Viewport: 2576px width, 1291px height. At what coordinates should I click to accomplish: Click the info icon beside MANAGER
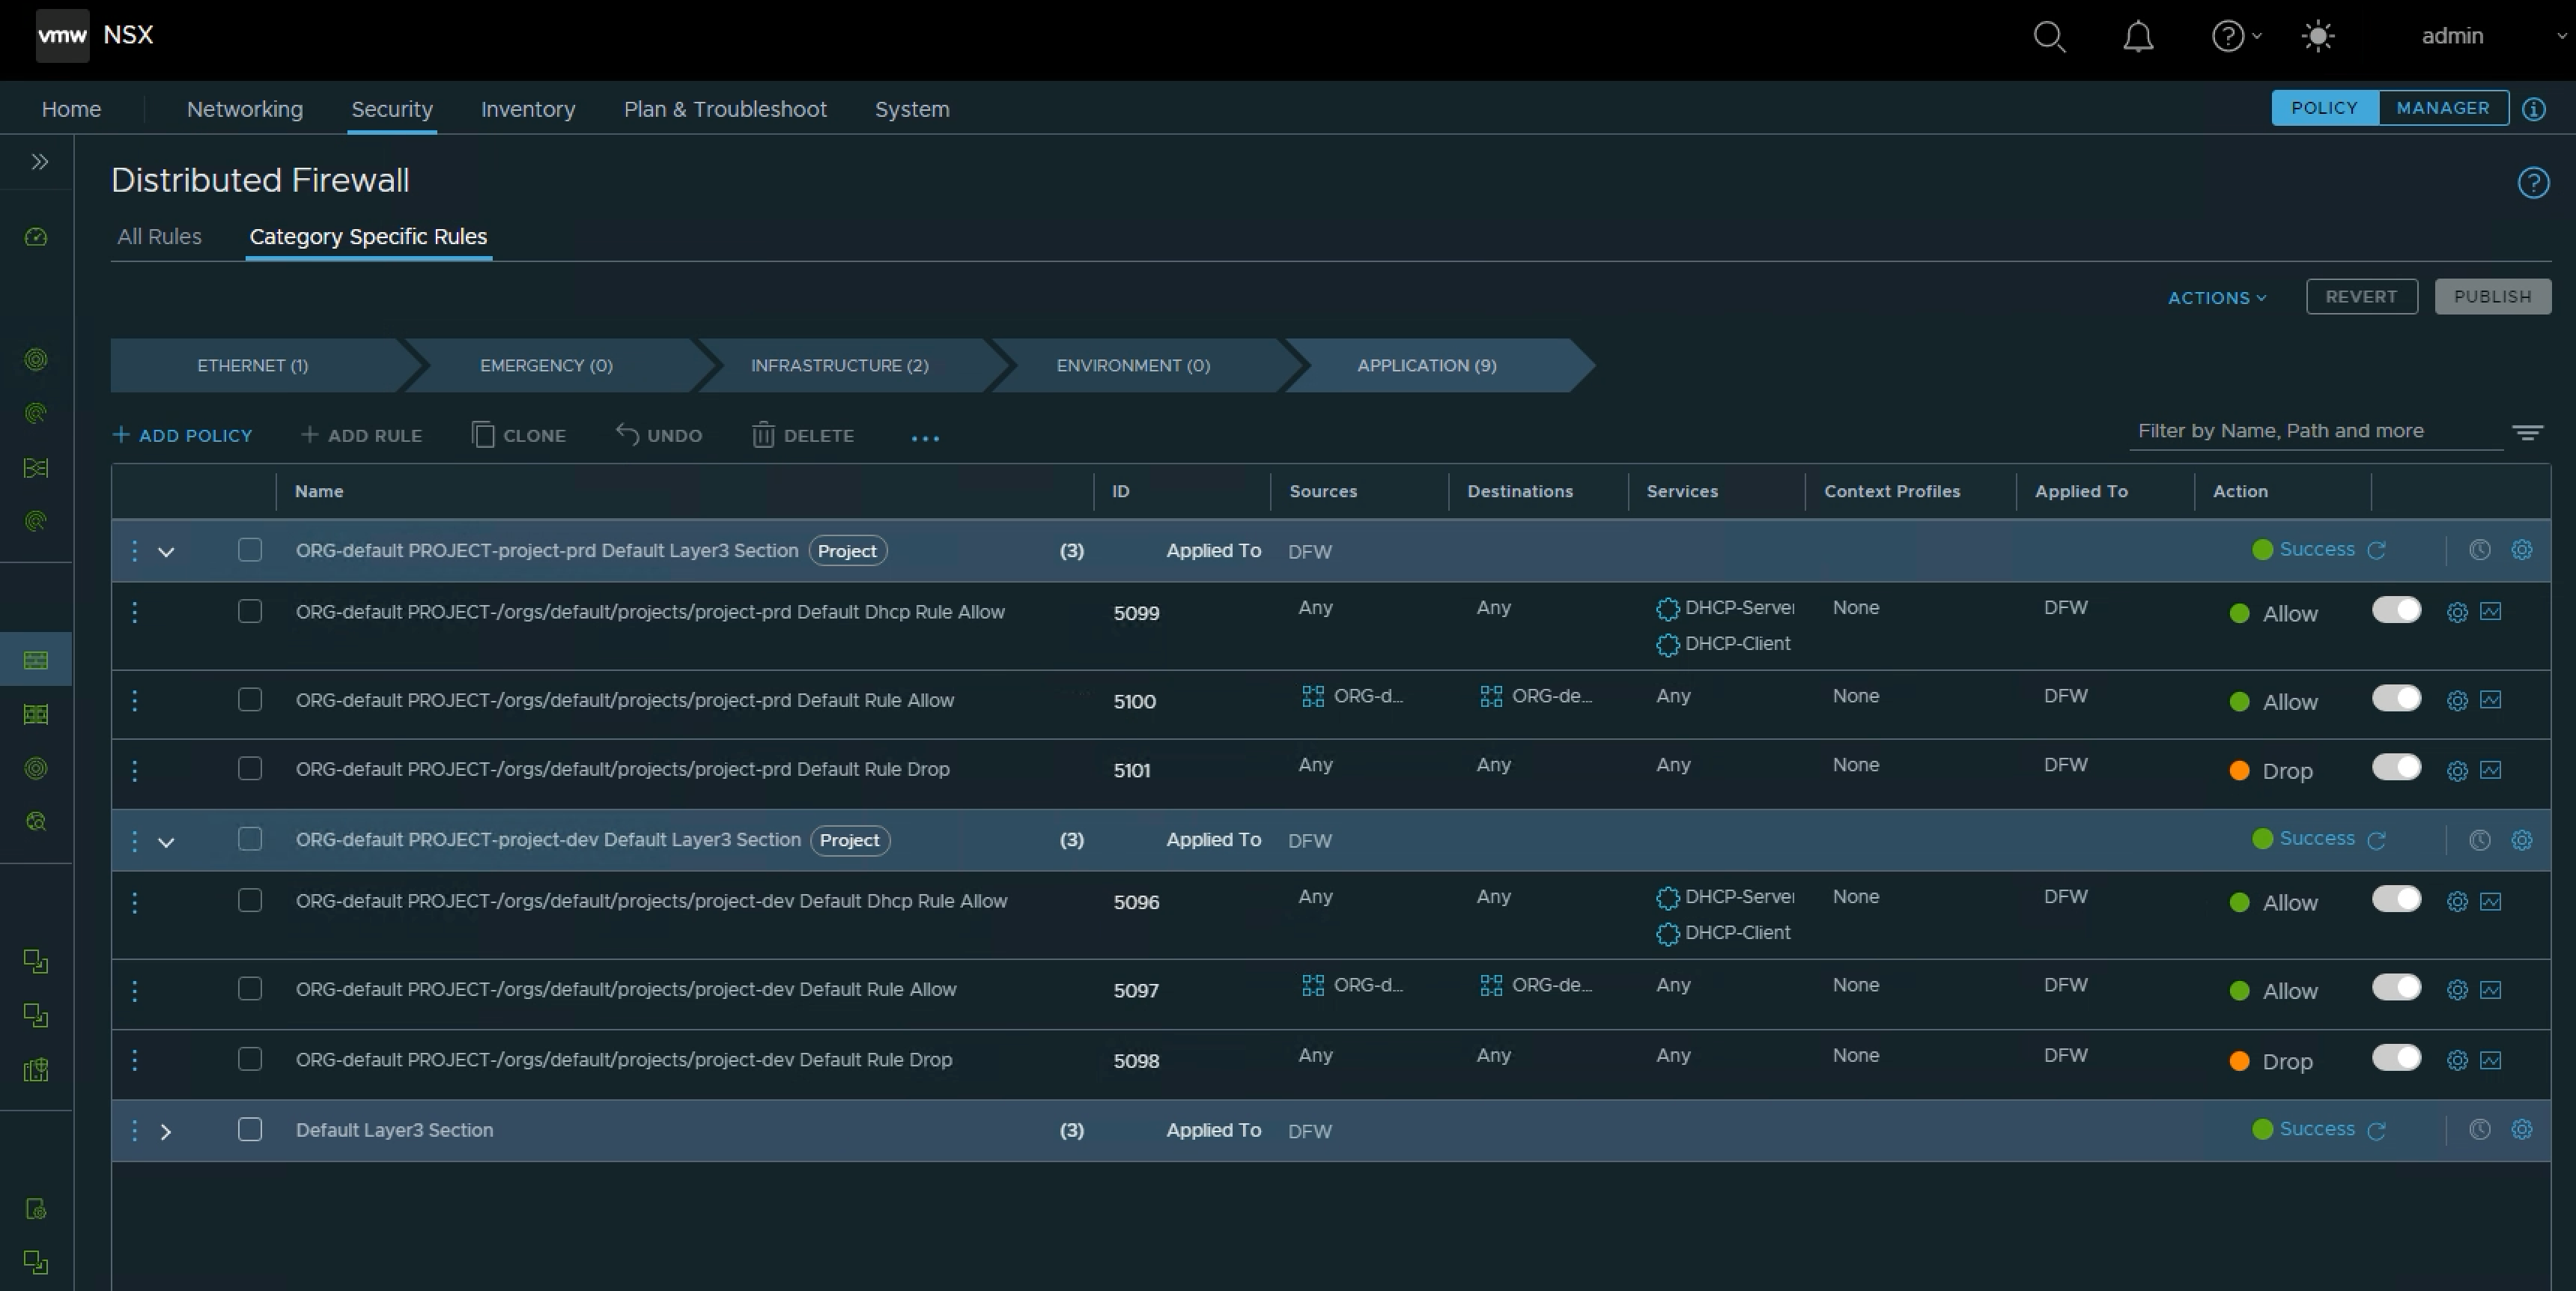(2533, 109)
